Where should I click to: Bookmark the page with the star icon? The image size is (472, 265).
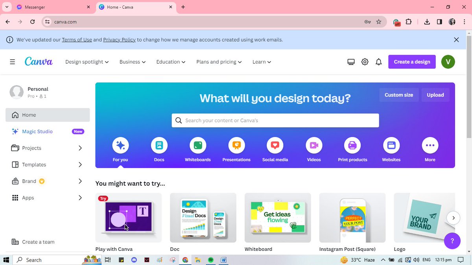(x=379, y=22)
